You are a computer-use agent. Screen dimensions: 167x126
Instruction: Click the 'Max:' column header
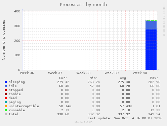coord(154,78)
